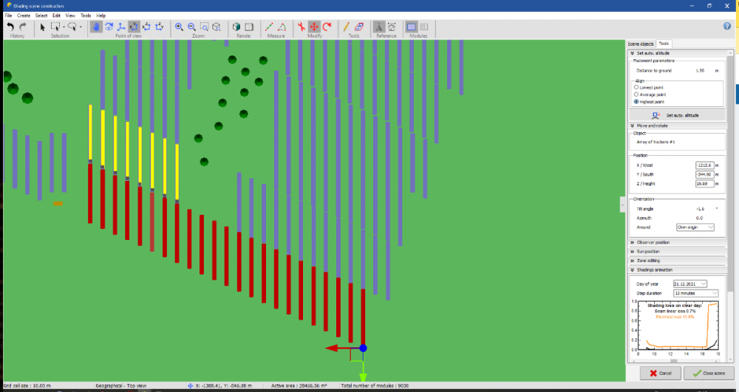The height and width of the screenshot is (392, 739).
Task: Select the pointer selection tool
Action: pyautogui.click(x=42, y=27)
